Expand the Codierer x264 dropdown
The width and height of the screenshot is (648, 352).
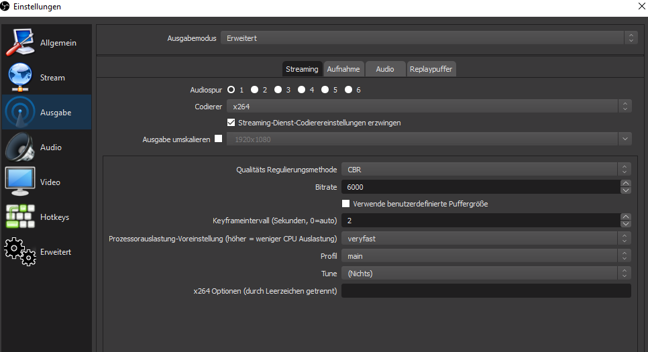click(x=429, y=106)
